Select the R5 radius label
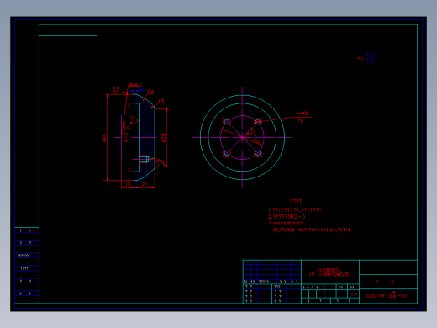This screenshot has height=328, width=437. point(161,101)
